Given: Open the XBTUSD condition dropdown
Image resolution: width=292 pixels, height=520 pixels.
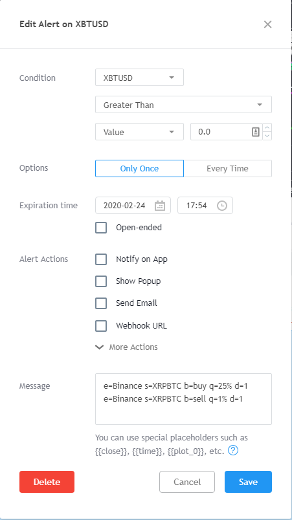Looking at the screenshot, I should [x=139, y=78].
